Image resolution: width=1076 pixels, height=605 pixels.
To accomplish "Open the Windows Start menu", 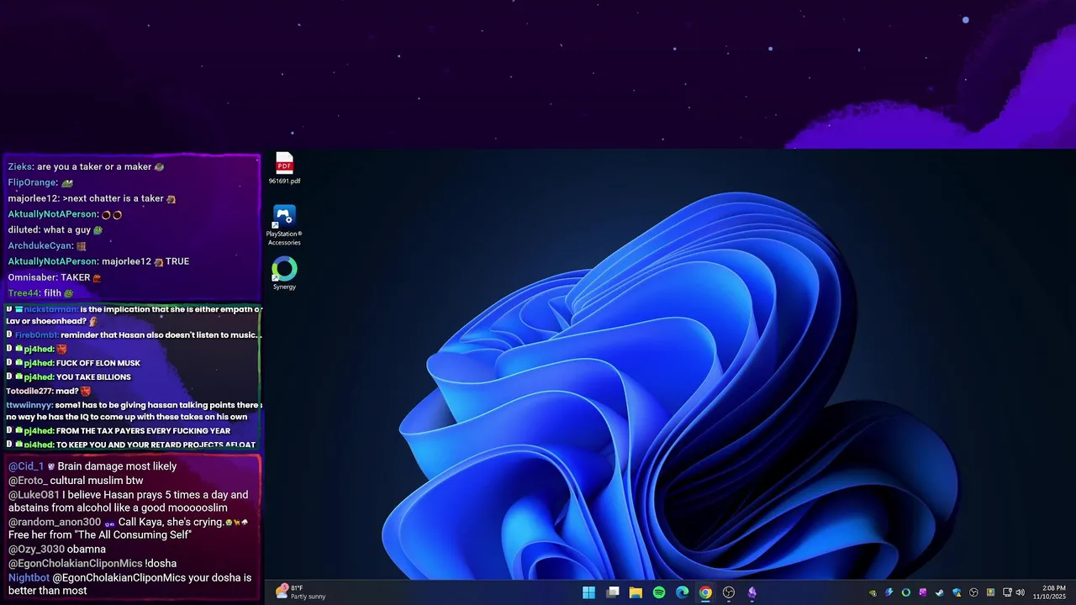I will click(589, 592).
